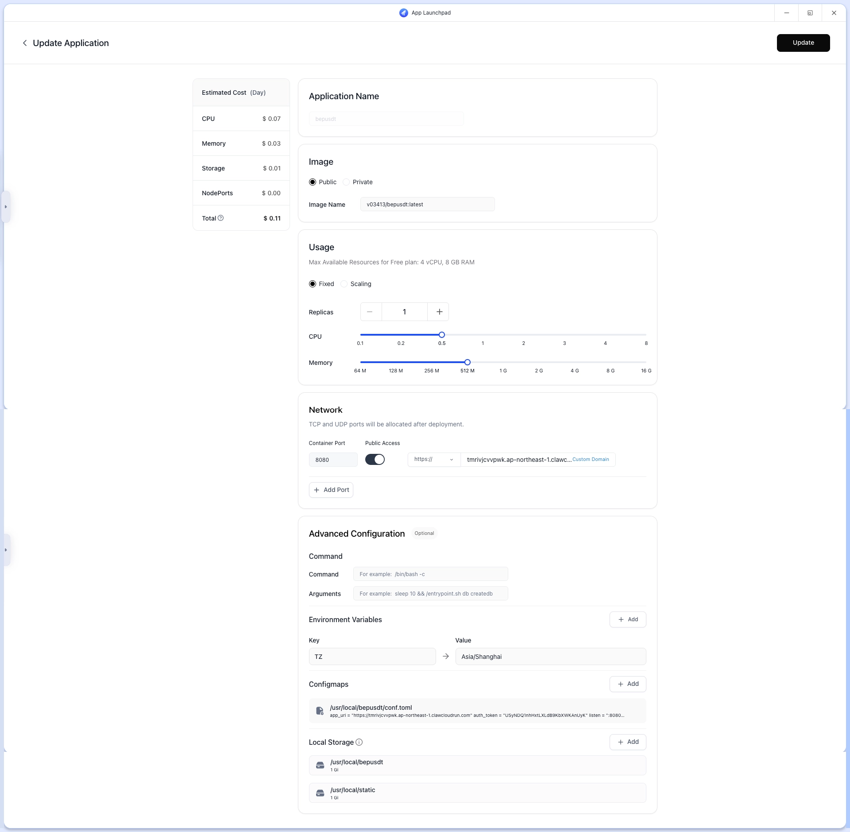Viewport: 850px width, 832px height.
Task: Open the /usr/local/bepusdt/conf.toml configmap entry
Action: (478, 711)
